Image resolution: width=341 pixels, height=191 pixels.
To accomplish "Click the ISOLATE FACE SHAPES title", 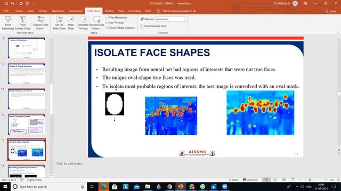I will pos(152,53).
